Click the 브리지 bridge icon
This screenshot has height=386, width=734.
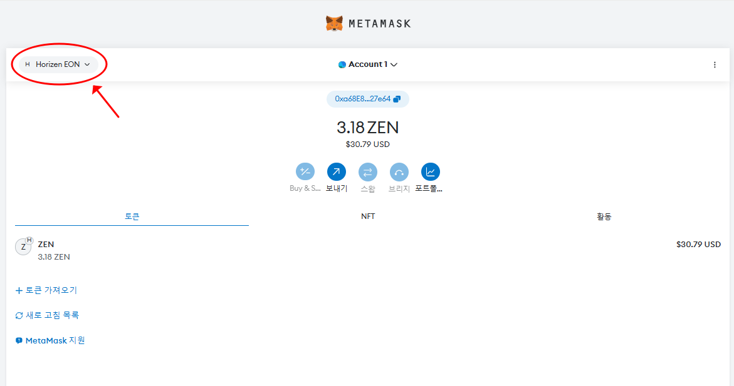[x=399, y=171]
